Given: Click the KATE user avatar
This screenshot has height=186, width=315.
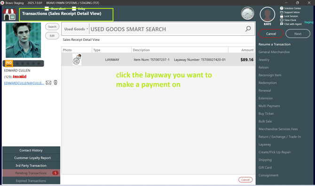Looking at the screenshot, I should (268, 15).
